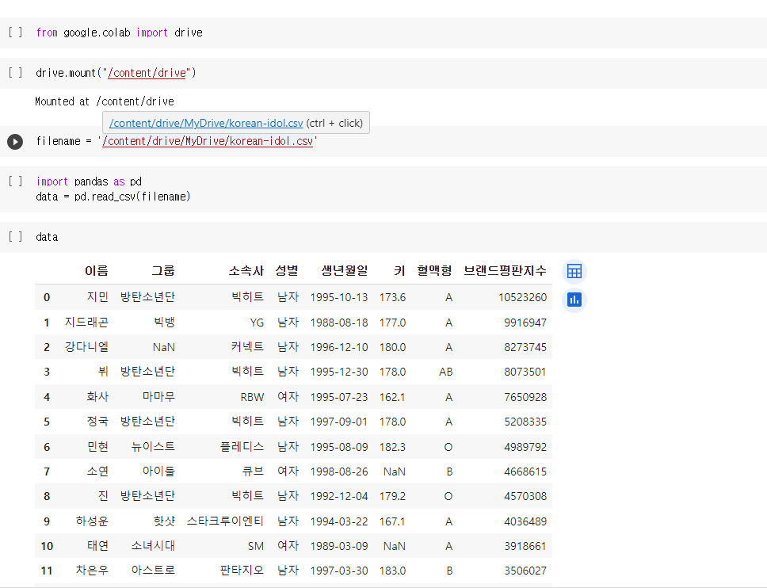Click 빅뱅 in the 그룹 column
This screenshot has width=767, height=588.
click(x=164, y=323)
